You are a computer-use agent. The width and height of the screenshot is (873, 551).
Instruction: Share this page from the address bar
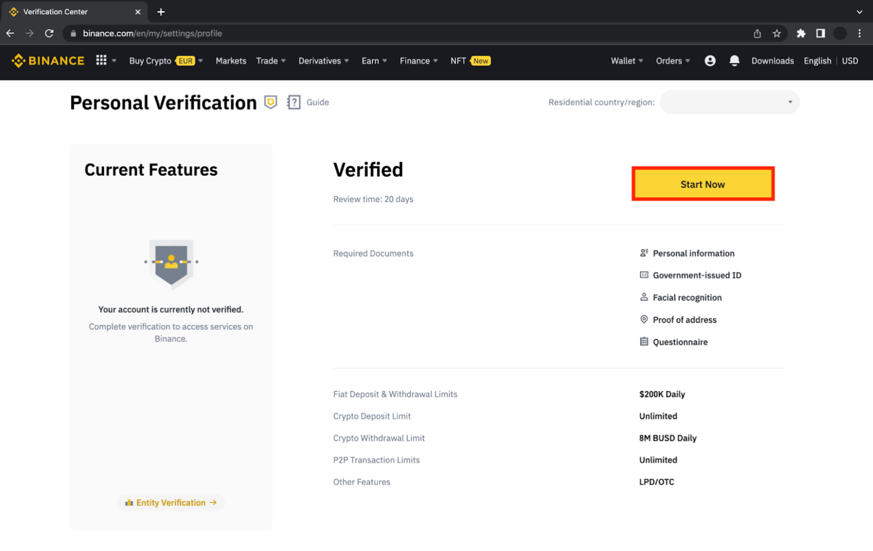(757, 33)
